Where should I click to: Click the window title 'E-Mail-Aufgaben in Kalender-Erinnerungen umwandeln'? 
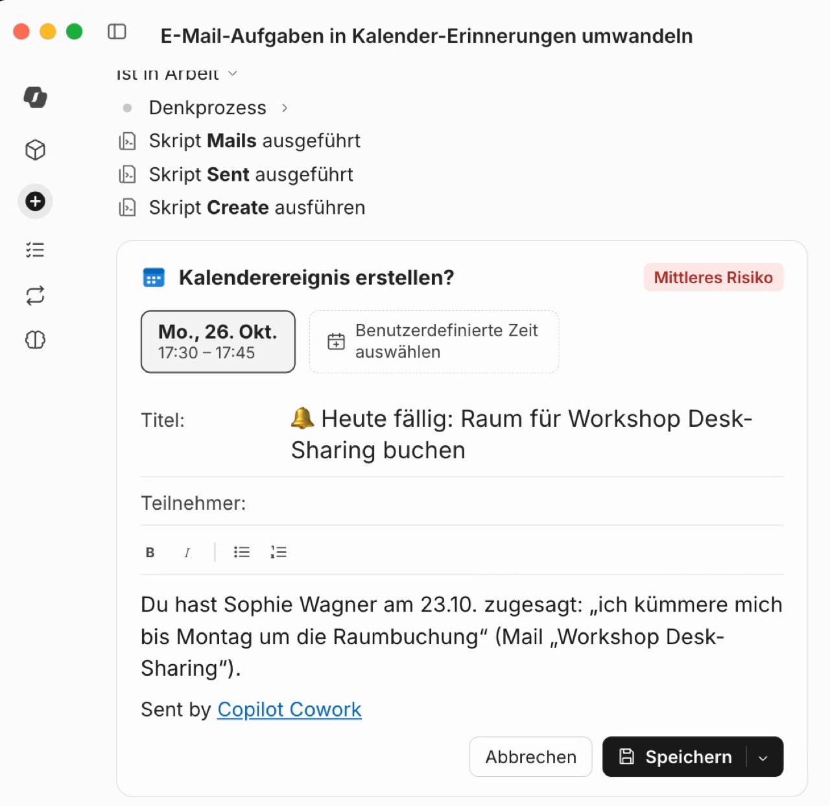[x=427, y=36]
